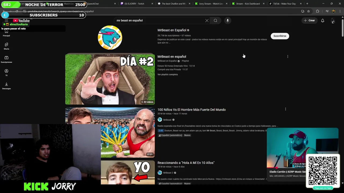Open Suscripciones in the sidebar

(6, 59)
